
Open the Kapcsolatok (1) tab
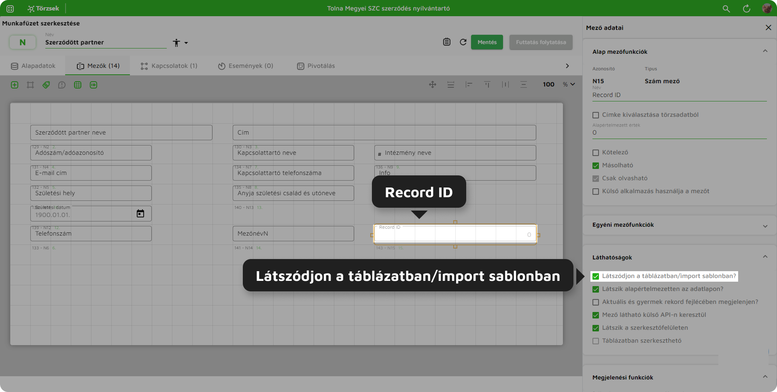tap(169, 66)
